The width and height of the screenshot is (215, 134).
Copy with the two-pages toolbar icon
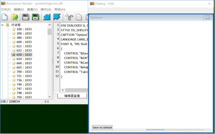point(78,17)
